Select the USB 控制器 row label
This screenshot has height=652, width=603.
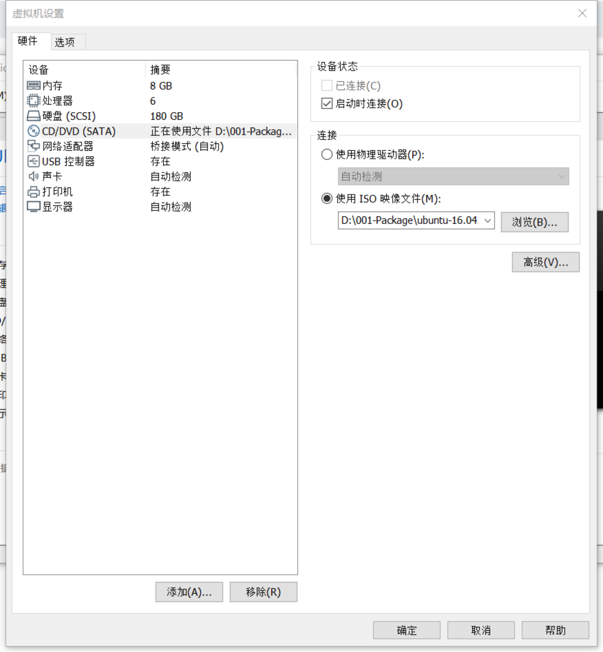(68, 161)
